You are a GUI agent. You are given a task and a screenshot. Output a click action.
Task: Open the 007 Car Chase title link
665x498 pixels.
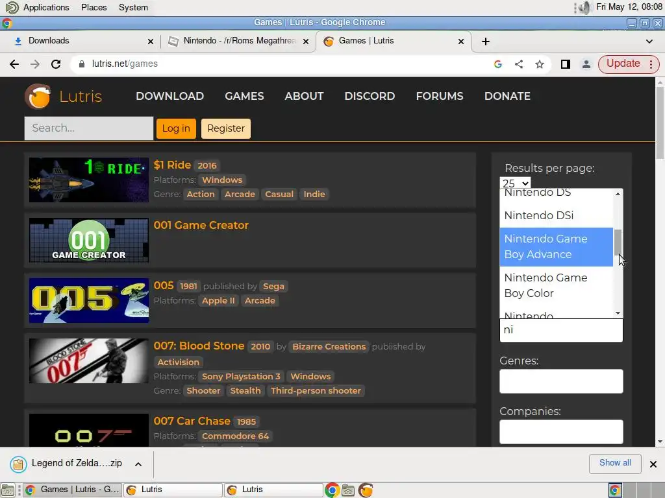(x=192, y=421)
